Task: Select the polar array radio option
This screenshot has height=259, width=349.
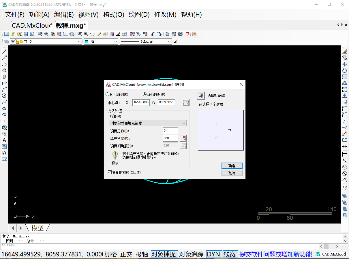Action: [145, 94]
